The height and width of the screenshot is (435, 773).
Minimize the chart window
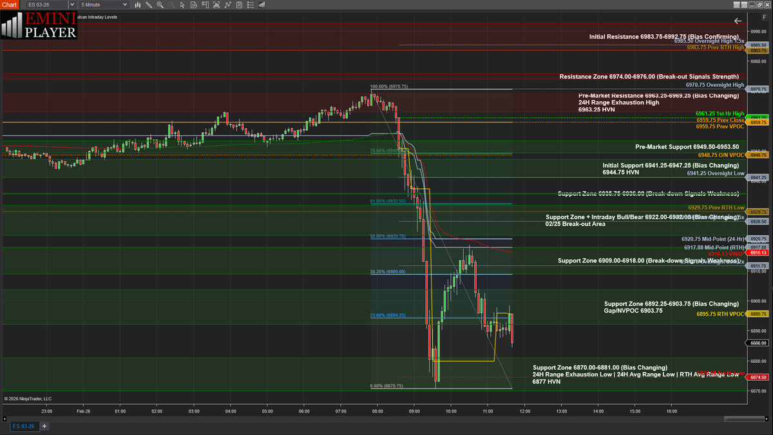click(751, 5)
